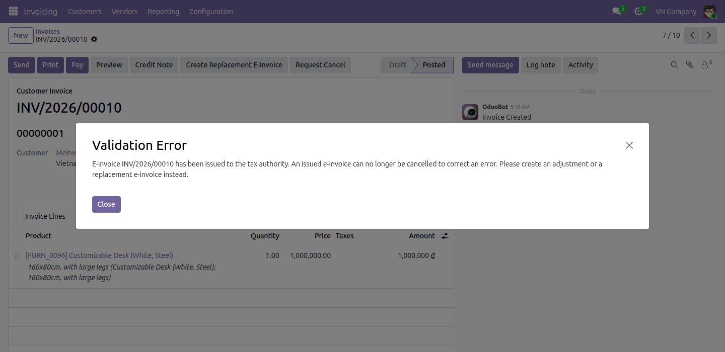725x352 pixels.
Task: Open the FURN_0096 Customizable Desk product link
Action: tap(99, 255)
